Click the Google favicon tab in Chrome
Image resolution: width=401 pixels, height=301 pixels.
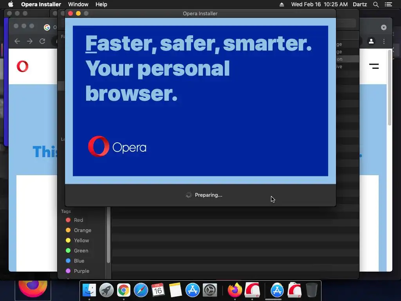[47, 27]
